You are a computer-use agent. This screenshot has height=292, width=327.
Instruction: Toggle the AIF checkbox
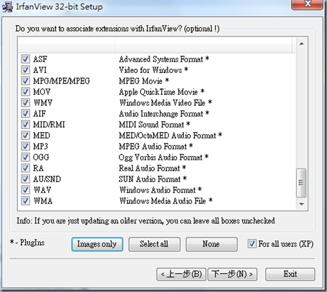25,113
